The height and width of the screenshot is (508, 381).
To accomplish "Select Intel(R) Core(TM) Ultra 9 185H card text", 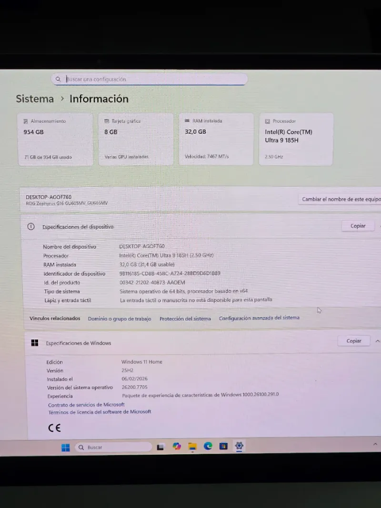I will (x=288, y=136).
